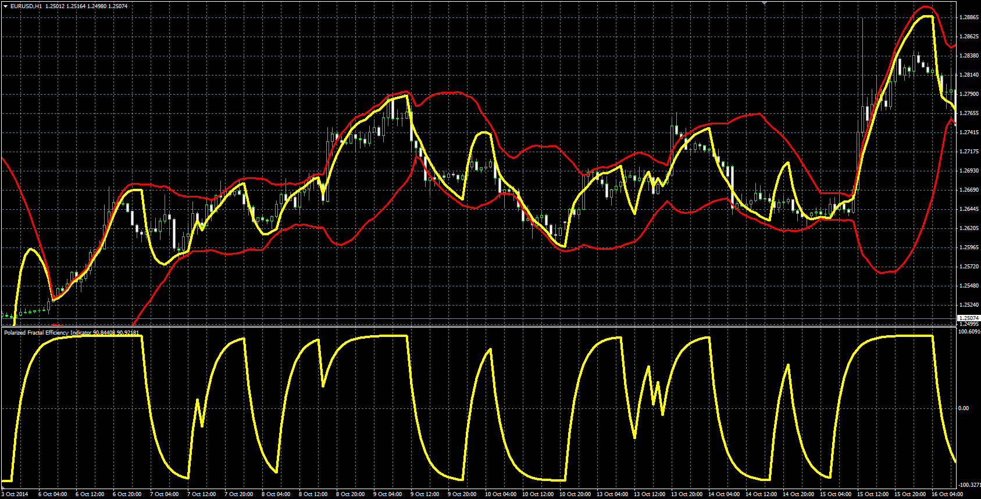Screen dimensions: 981x499
Task: Click indicator scale value 0.00
Action: pos(964,408)
